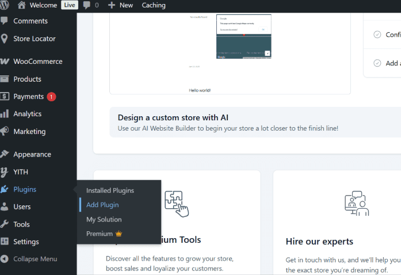This screenshot has height=275, width=401.
Task: Click the Hire our experts illustration icon
Action: tap(357, 203)
